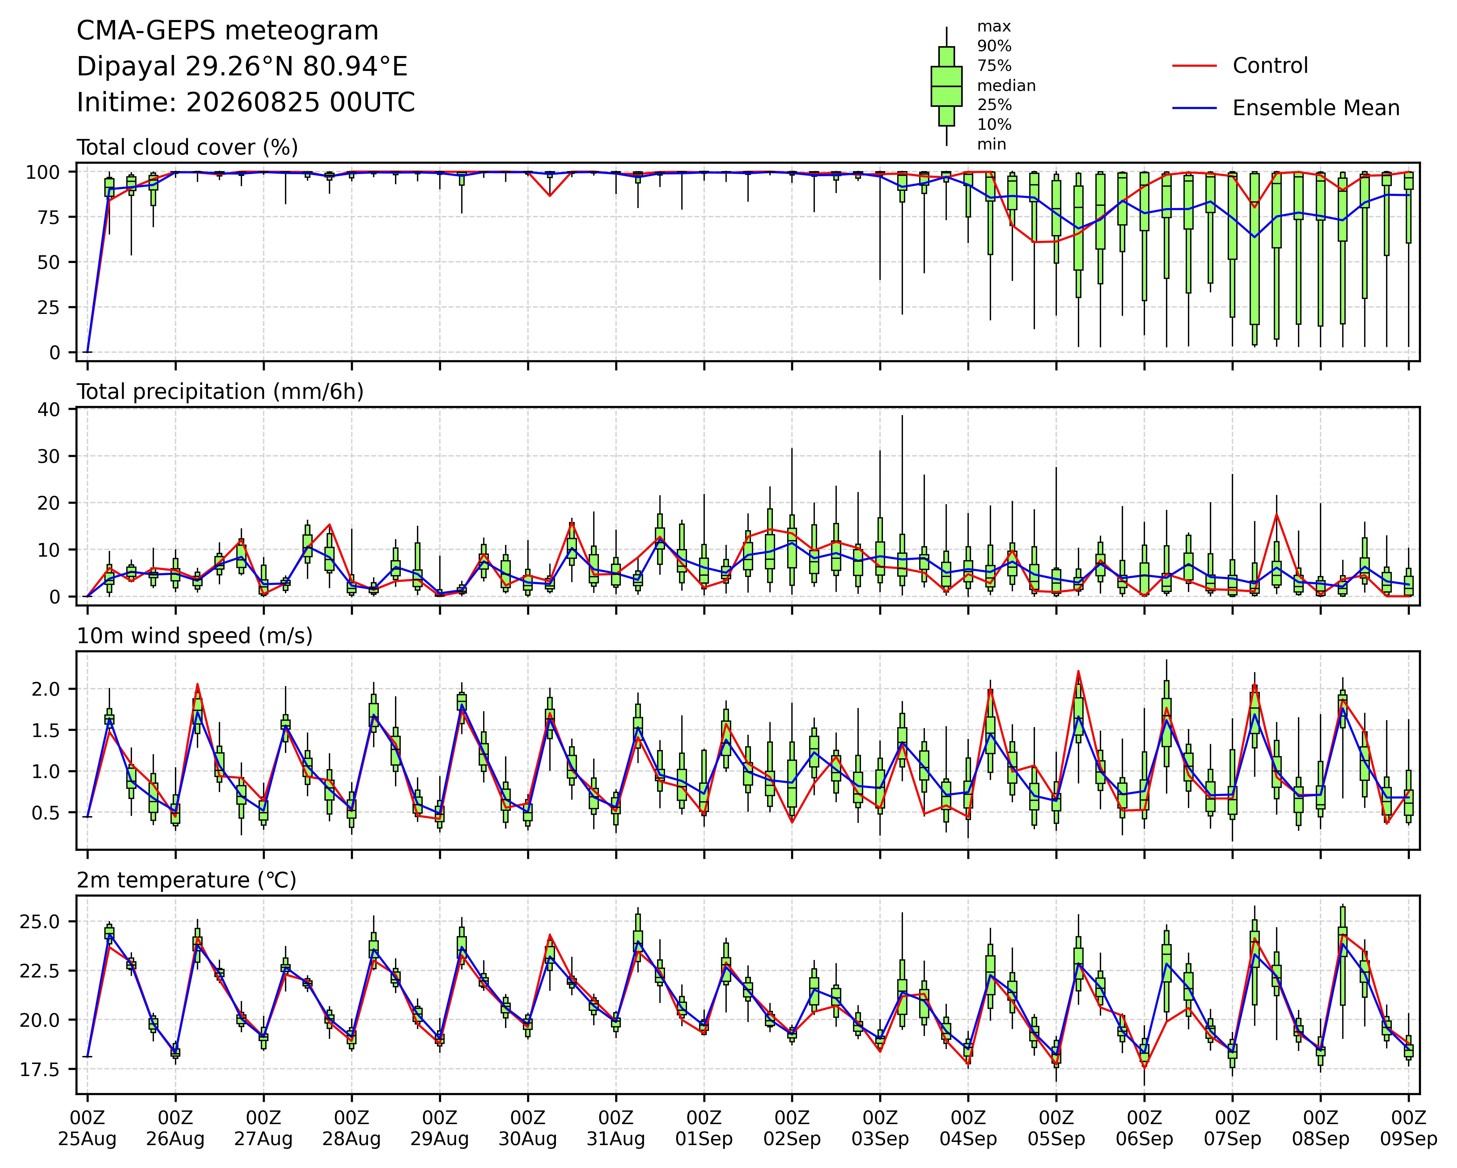Click the 40 tick label on precipitation axis
Viewport: 1457px width, 1168px height.
[x=53, y=410]
